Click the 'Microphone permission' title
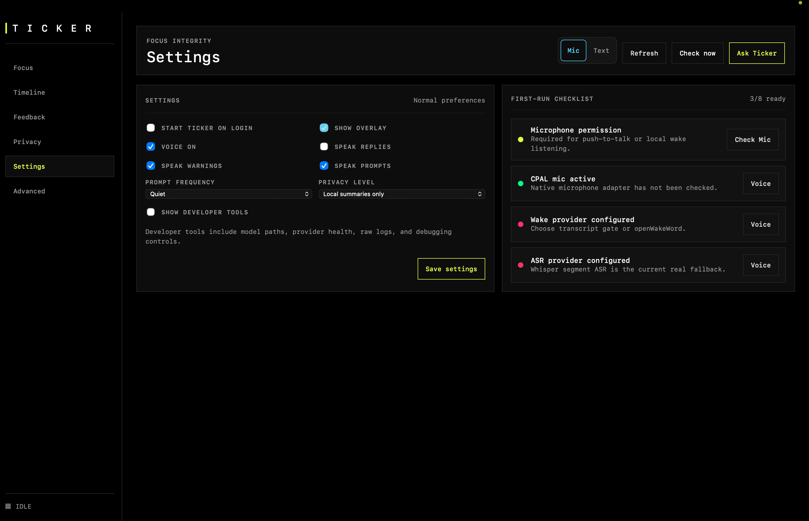The image size is (809, 521). [x=576, y=130]
